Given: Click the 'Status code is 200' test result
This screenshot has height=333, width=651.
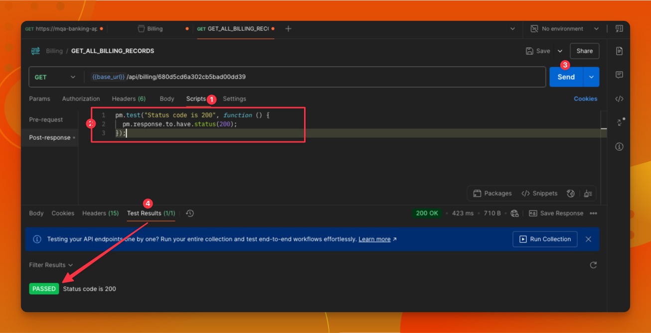Looking at the screenshot, I should click(x=89, y=289).
